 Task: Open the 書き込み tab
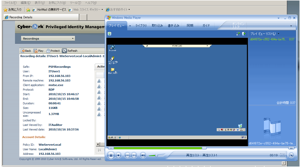(173, 26)
